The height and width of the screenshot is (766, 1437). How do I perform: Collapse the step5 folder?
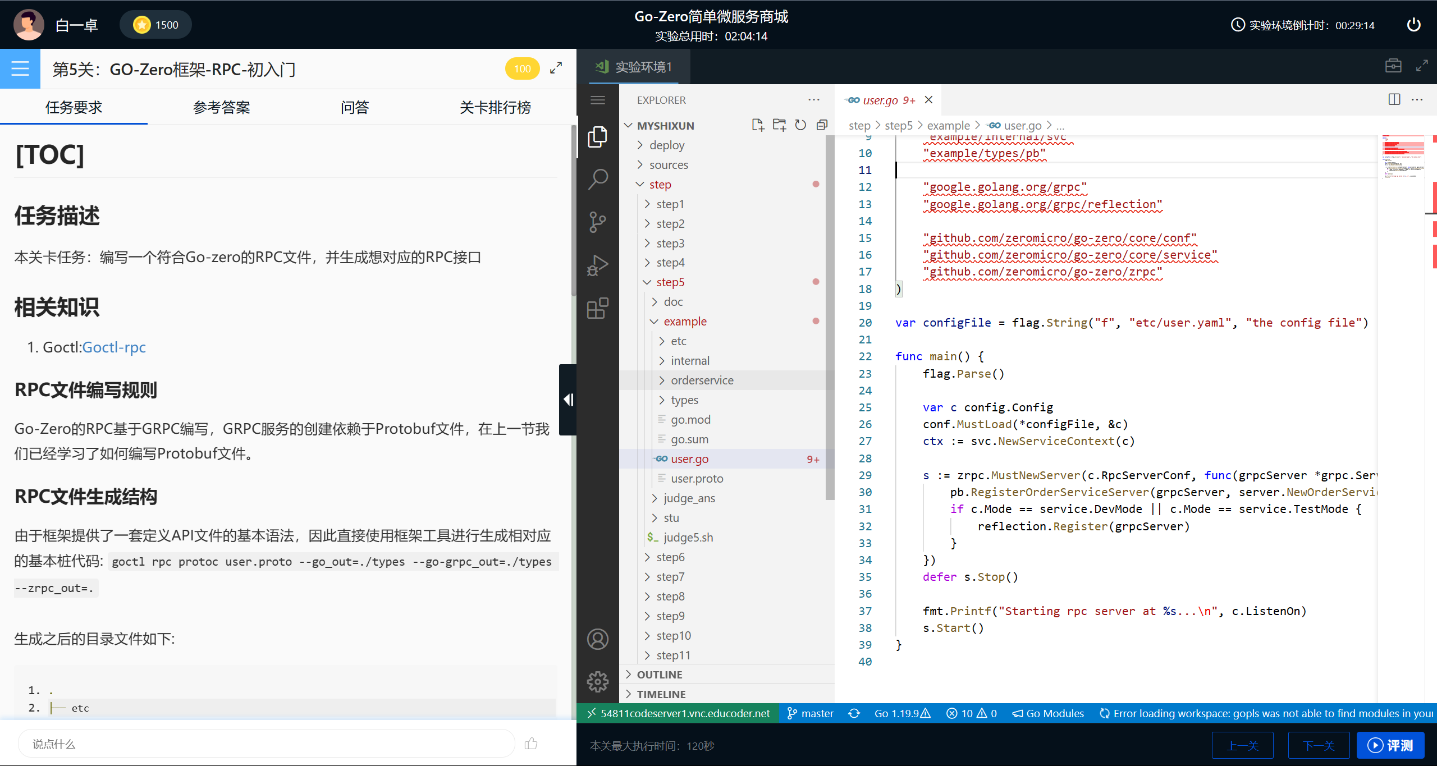point(670,282)
